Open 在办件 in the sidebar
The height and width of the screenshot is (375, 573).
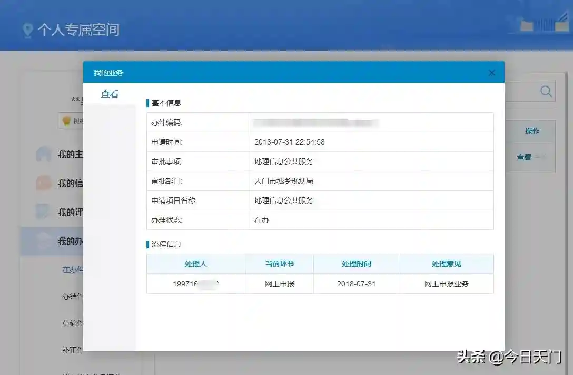point(73,270)
